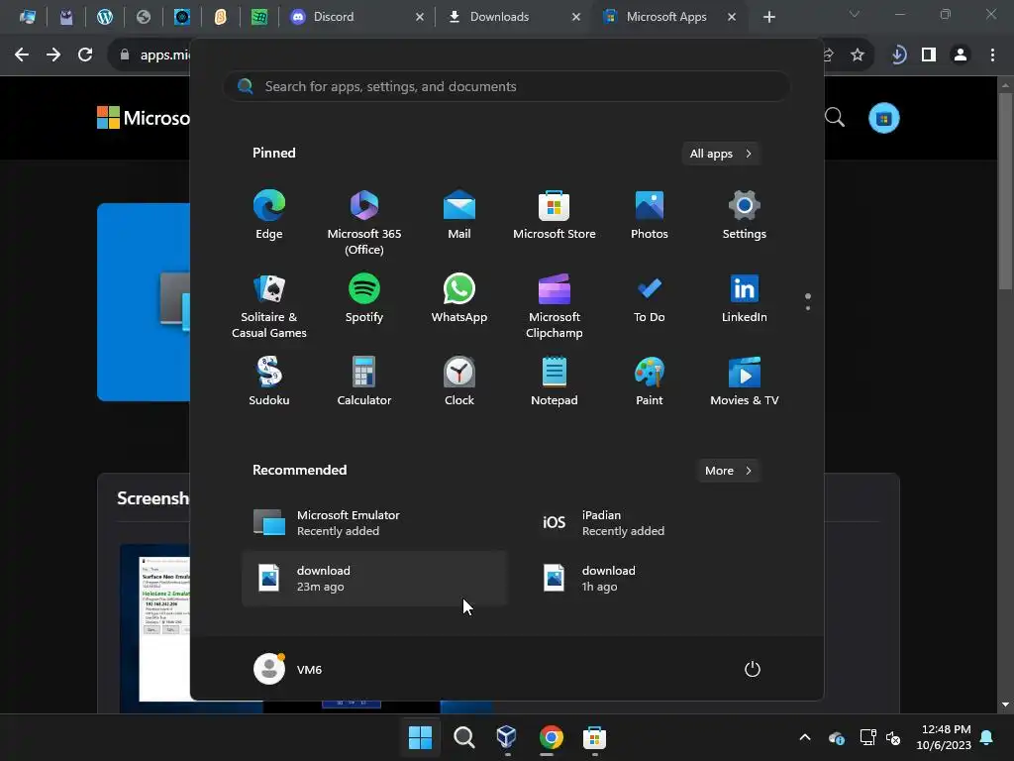Open taskbar Search

(x=463, y=737)
